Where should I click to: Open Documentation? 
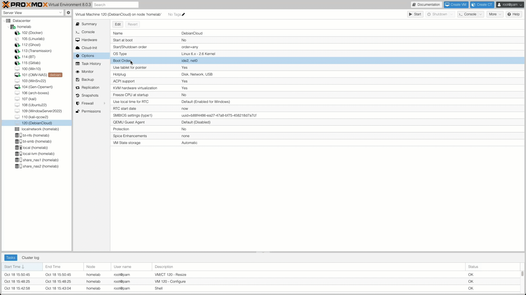tap(426, 5)
